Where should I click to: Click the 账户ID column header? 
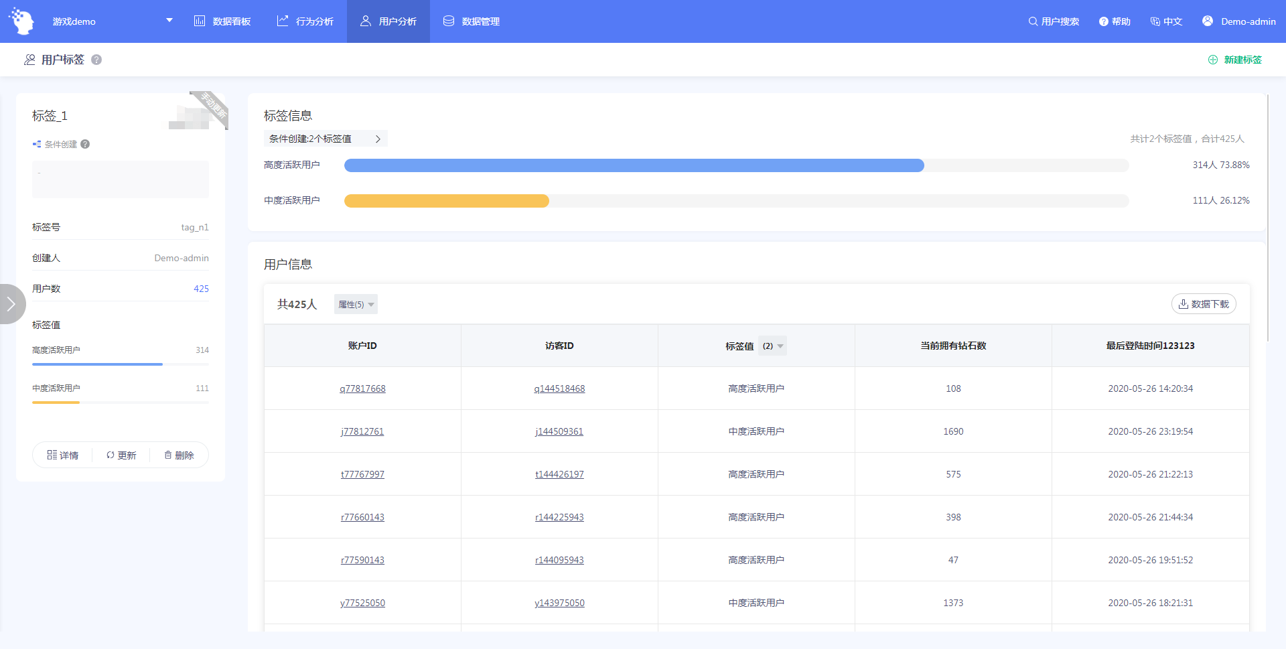362,346
